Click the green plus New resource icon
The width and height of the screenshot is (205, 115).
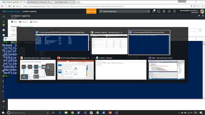(x=4, y=22)
